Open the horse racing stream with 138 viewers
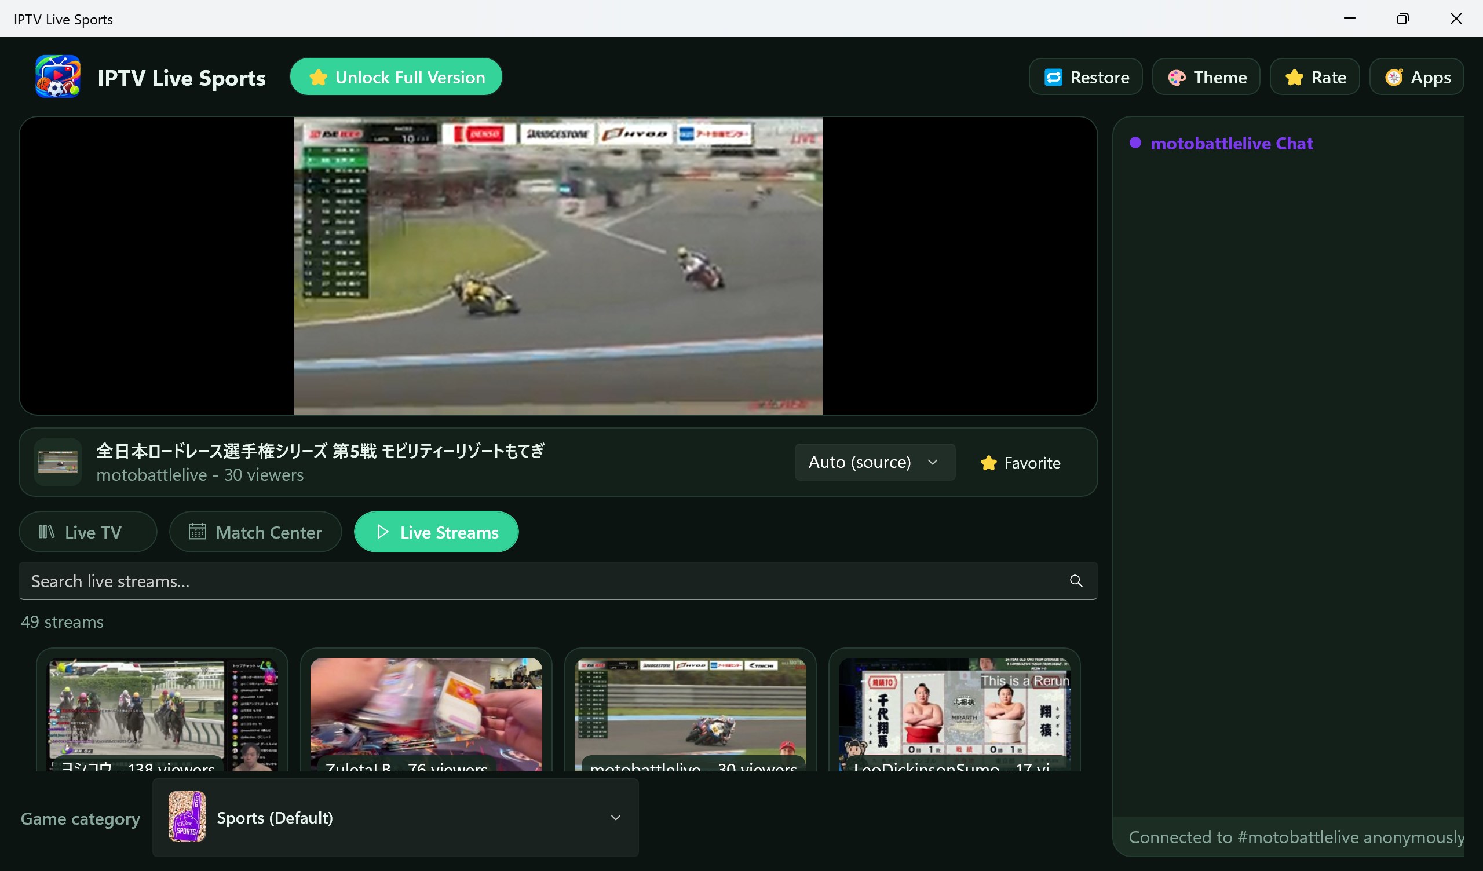1483x871 pixels. pos(162,711)
